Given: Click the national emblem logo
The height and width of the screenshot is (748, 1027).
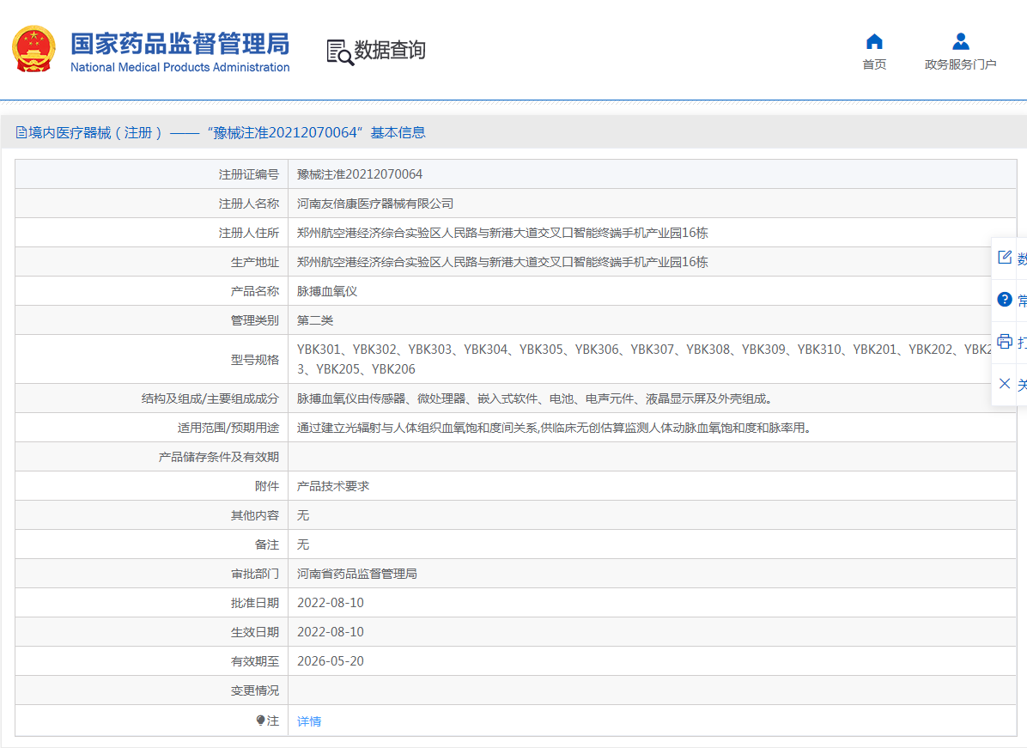Looking at the screenshot, I should click(33, 50).
